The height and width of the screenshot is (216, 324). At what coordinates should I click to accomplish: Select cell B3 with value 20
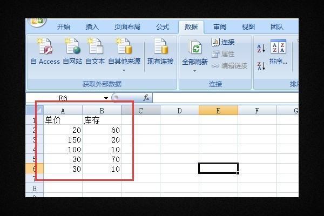pos(102,139)
